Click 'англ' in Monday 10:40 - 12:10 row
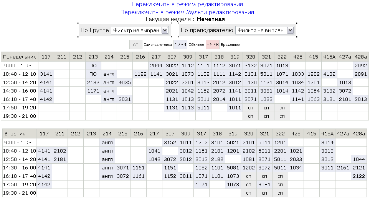The height and width of the screenshot is (200, 370). coord(109,74)
